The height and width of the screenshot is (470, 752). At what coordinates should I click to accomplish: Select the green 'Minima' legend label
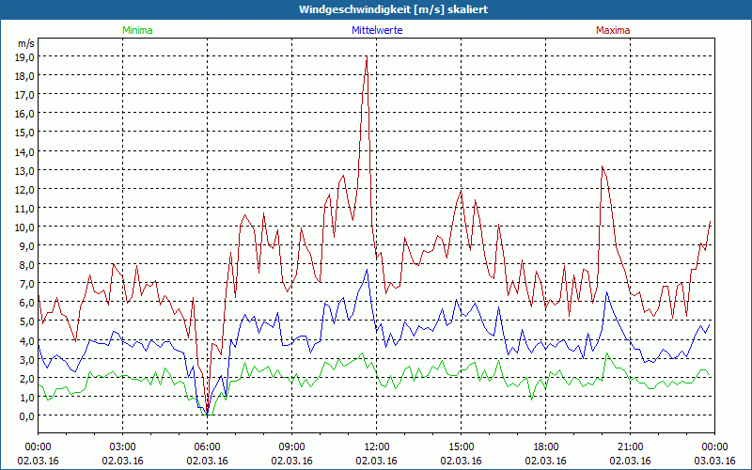click(137, 30)
